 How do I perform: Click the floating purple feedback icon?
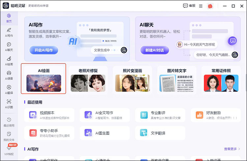(x=233, y=40)
